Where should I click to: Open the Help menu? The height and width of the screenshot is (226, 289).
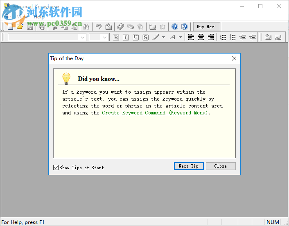pos(39,17)
